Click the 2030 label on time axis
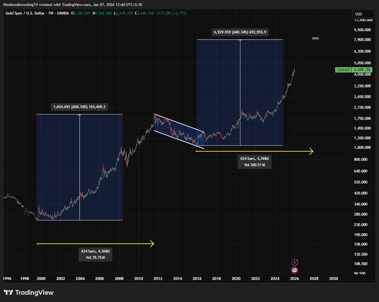Image resolution: width=379 pixels, height=302 pixels. pos(333,279)
